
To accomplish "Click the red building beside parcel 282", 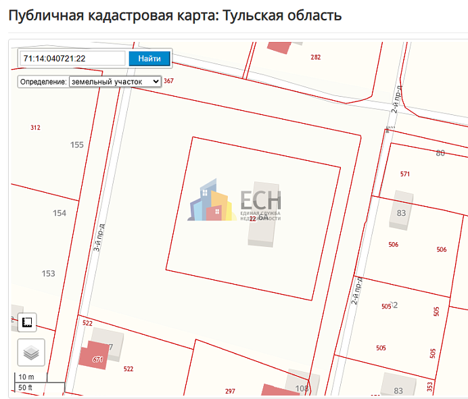I will coord(277,45).
